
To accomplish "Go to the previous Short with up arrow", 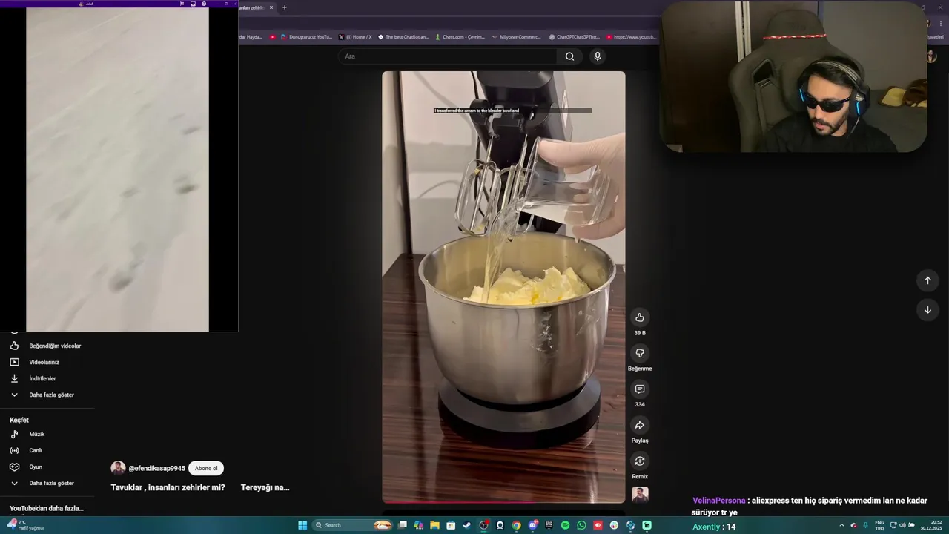I will pos(927,280).
